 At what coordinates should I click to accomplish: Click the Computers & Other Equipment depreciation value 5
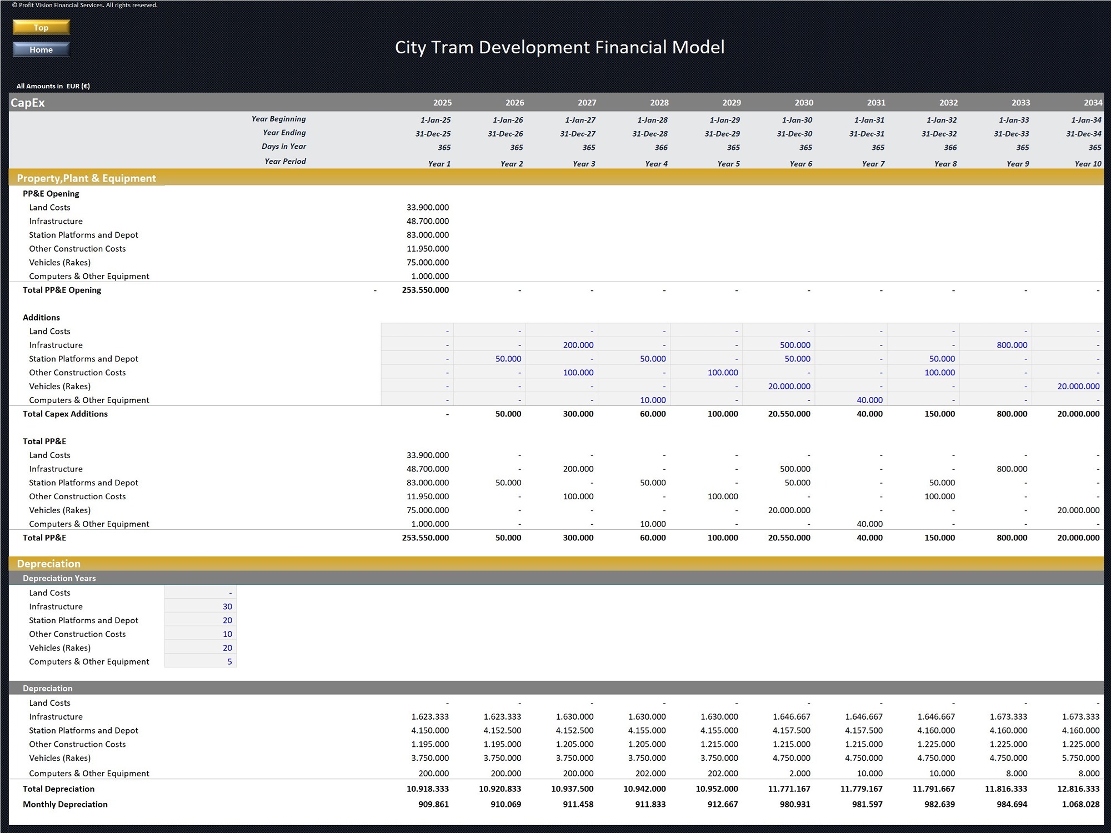coord(229,661)
